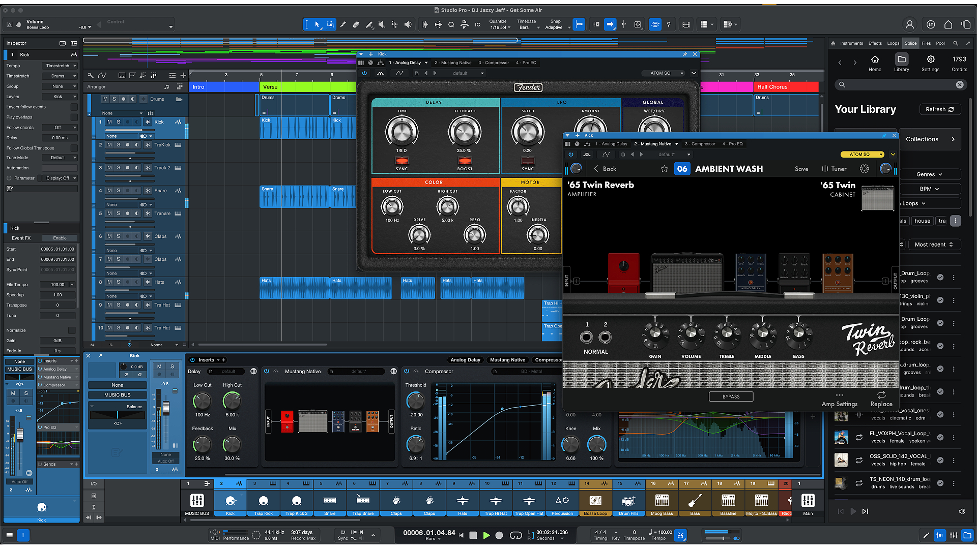Open the Ambient Wash preset settings gear
Viewport: 977px width, 549px height.
tap(864, 169)
